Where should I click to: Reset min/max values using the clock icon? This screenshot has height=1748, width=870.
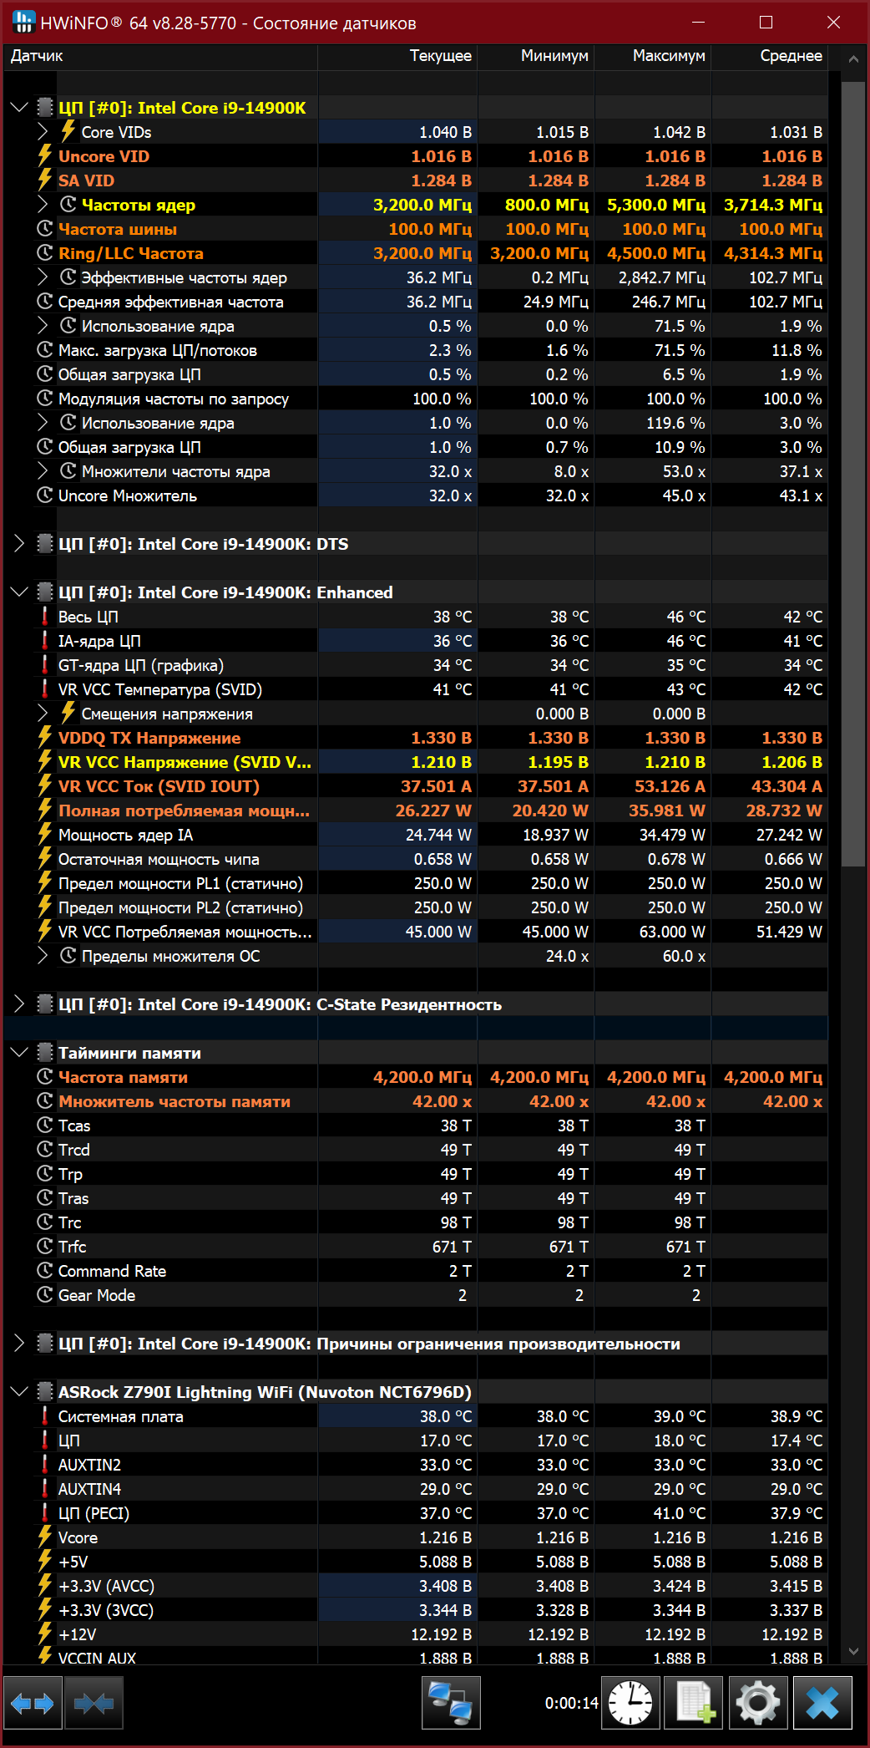tap(630, 1703)
